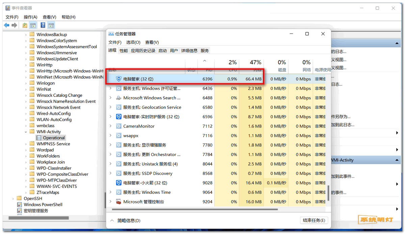Viewport: 405px width, 234px height.
Task: Click the Windows PowerShell log icon in the tree
Action: [20, 204]
